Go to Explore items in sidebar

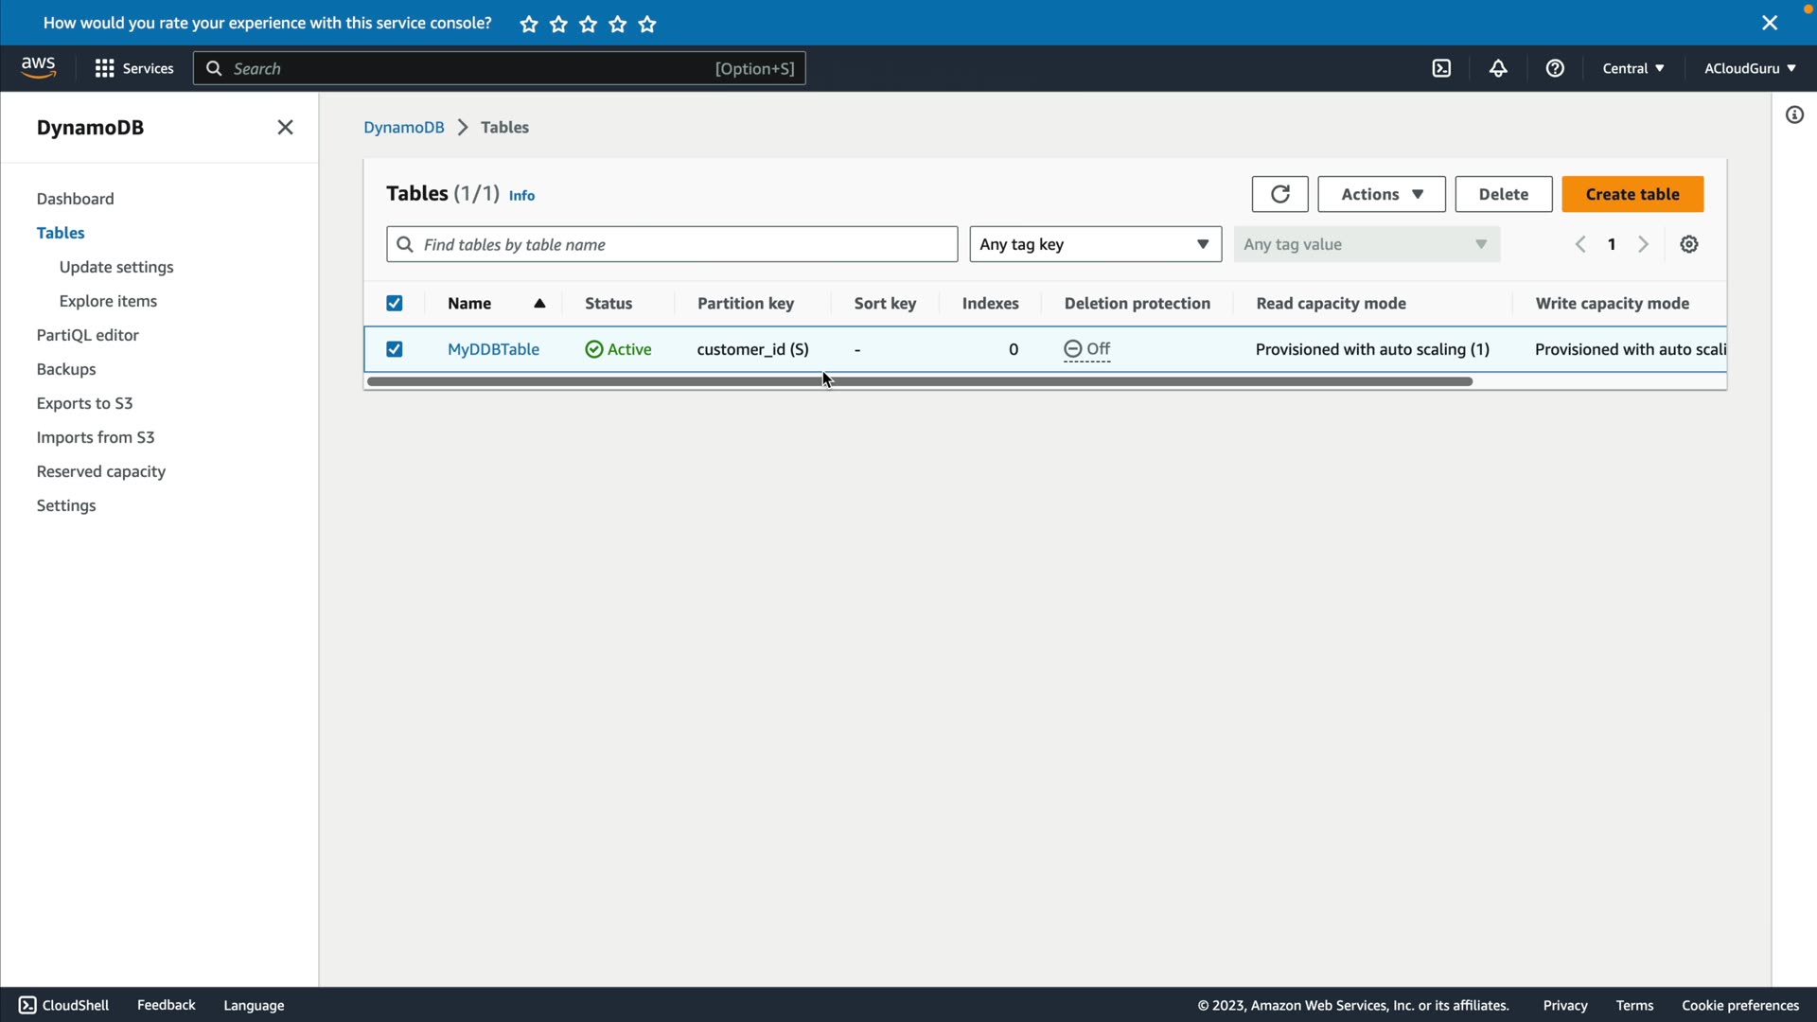tap(108, 301)
